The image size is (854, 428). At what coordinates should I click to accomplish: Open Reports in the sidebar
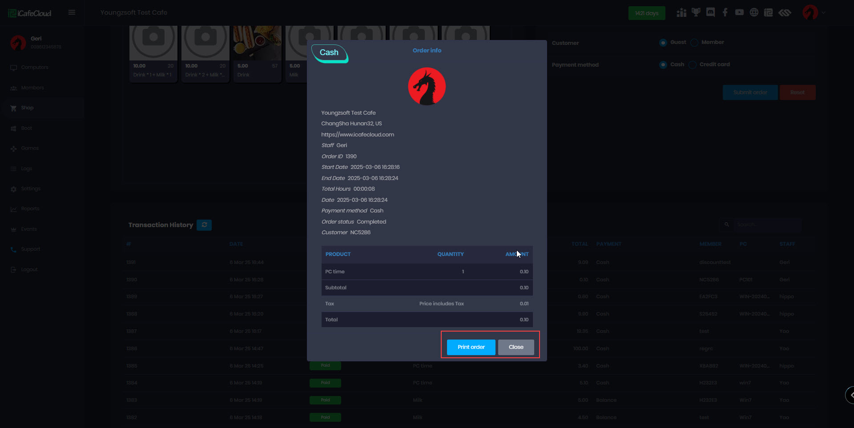(30, 209)
